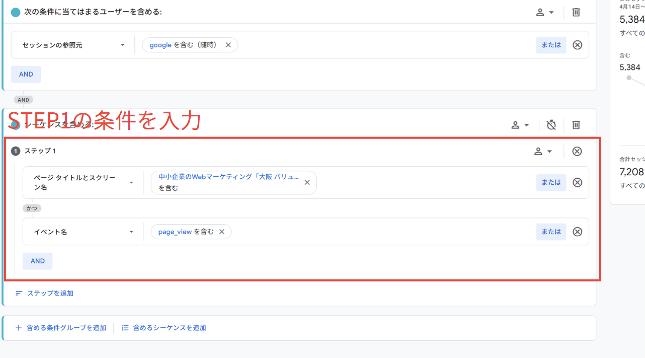The width and height of the screenshot is (645, 358).
Task: Open user scope dropdown in first condition group
Action: click(545, 12)
